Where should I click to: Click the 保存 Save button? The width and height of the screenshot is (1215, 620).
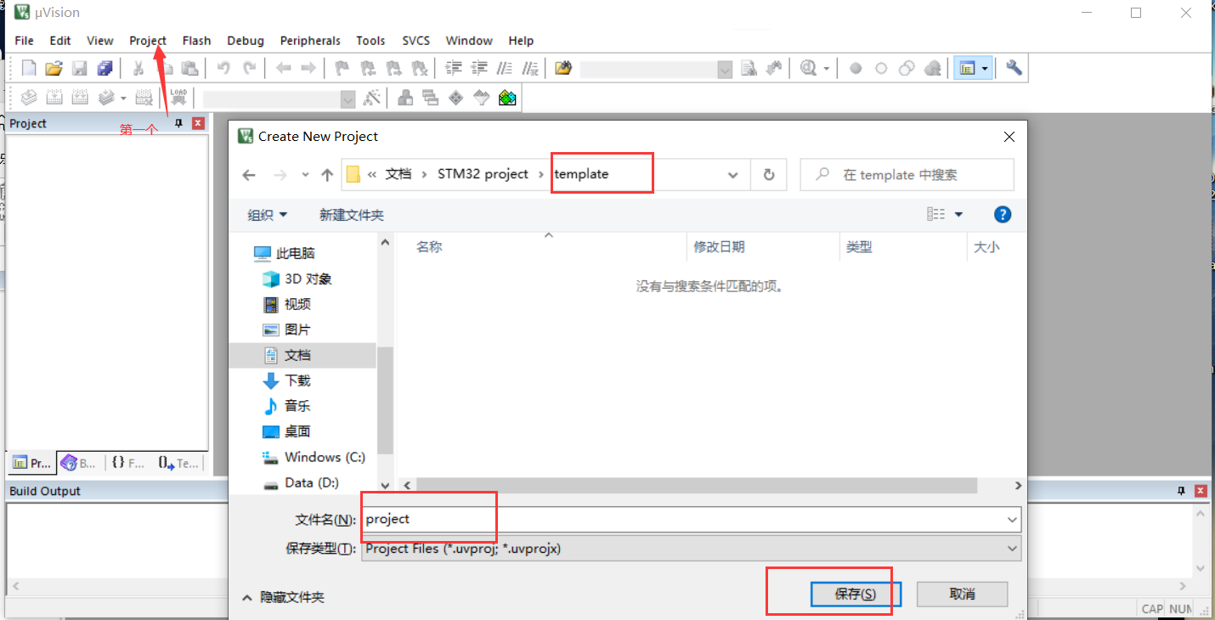pyautogui.click(x=854, y=594)
